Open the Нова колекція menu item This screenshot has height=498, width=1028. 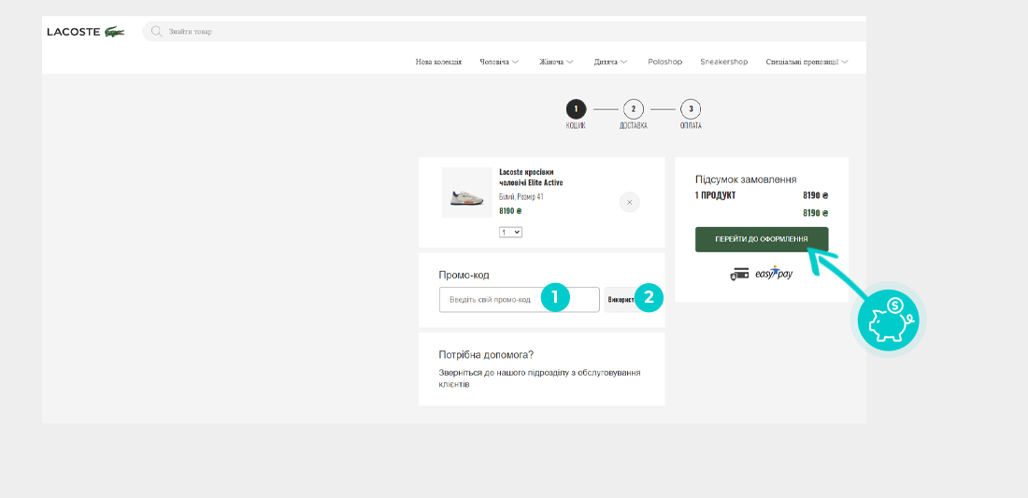point(438,62)
